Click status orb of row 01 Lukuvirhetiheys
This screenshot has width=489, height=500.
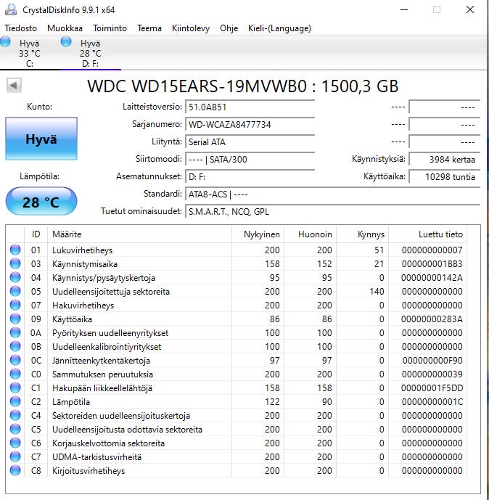point(15,250)
